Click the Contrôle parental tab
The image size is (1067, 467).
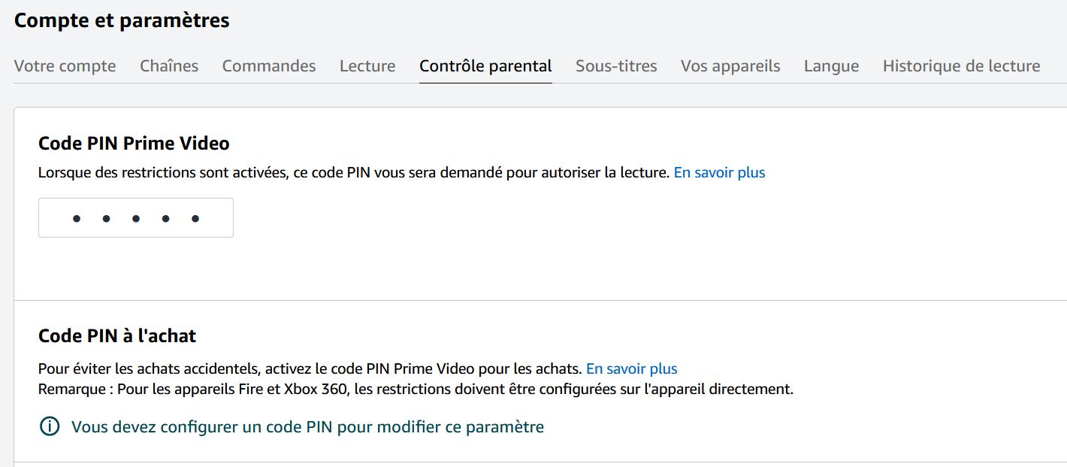[485, 66]
